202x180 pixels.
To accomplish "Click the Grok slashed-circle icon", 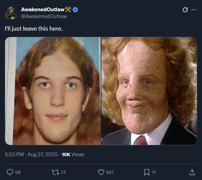I will point(185,10).
